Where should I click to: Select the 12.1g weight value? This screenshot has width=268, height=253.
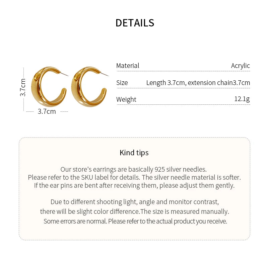pos(242,99)
